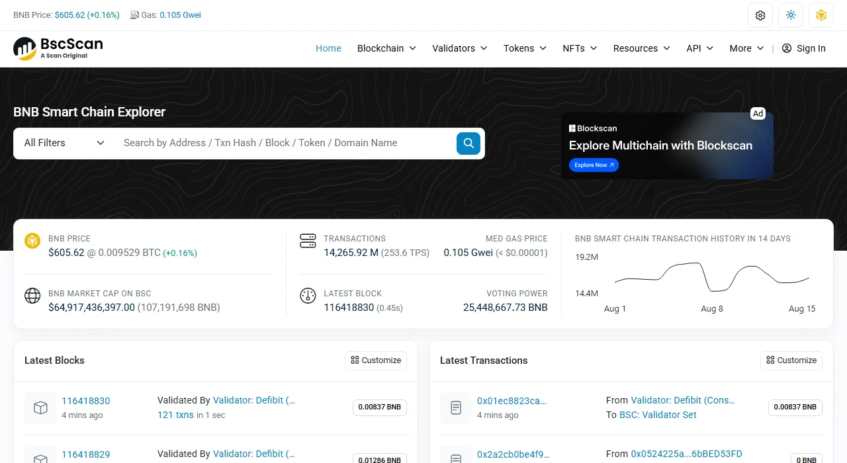Click the 14-day transaction history chart line
The height and width of the screenshot is (463, 847).
[712, 276]
